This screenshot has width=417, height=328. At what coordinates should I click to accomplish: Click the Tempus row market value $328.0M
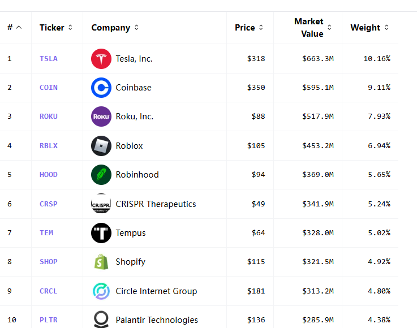point(319,233)
